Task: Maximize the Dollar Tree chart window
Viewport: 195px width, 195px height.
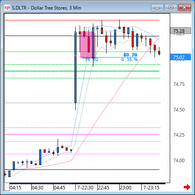Action: click(171, 8)
